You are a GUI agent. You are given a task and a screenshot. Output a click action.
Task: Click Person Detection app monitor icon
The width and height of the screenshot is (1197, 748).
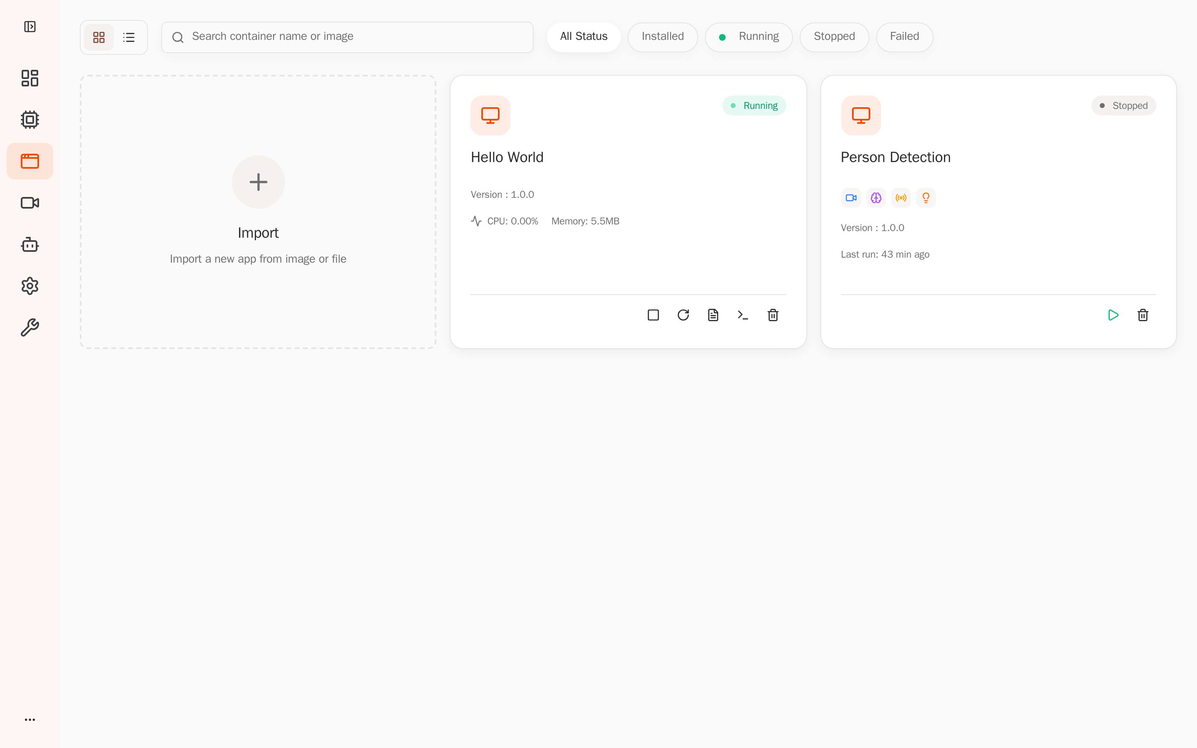click(861, 116)
